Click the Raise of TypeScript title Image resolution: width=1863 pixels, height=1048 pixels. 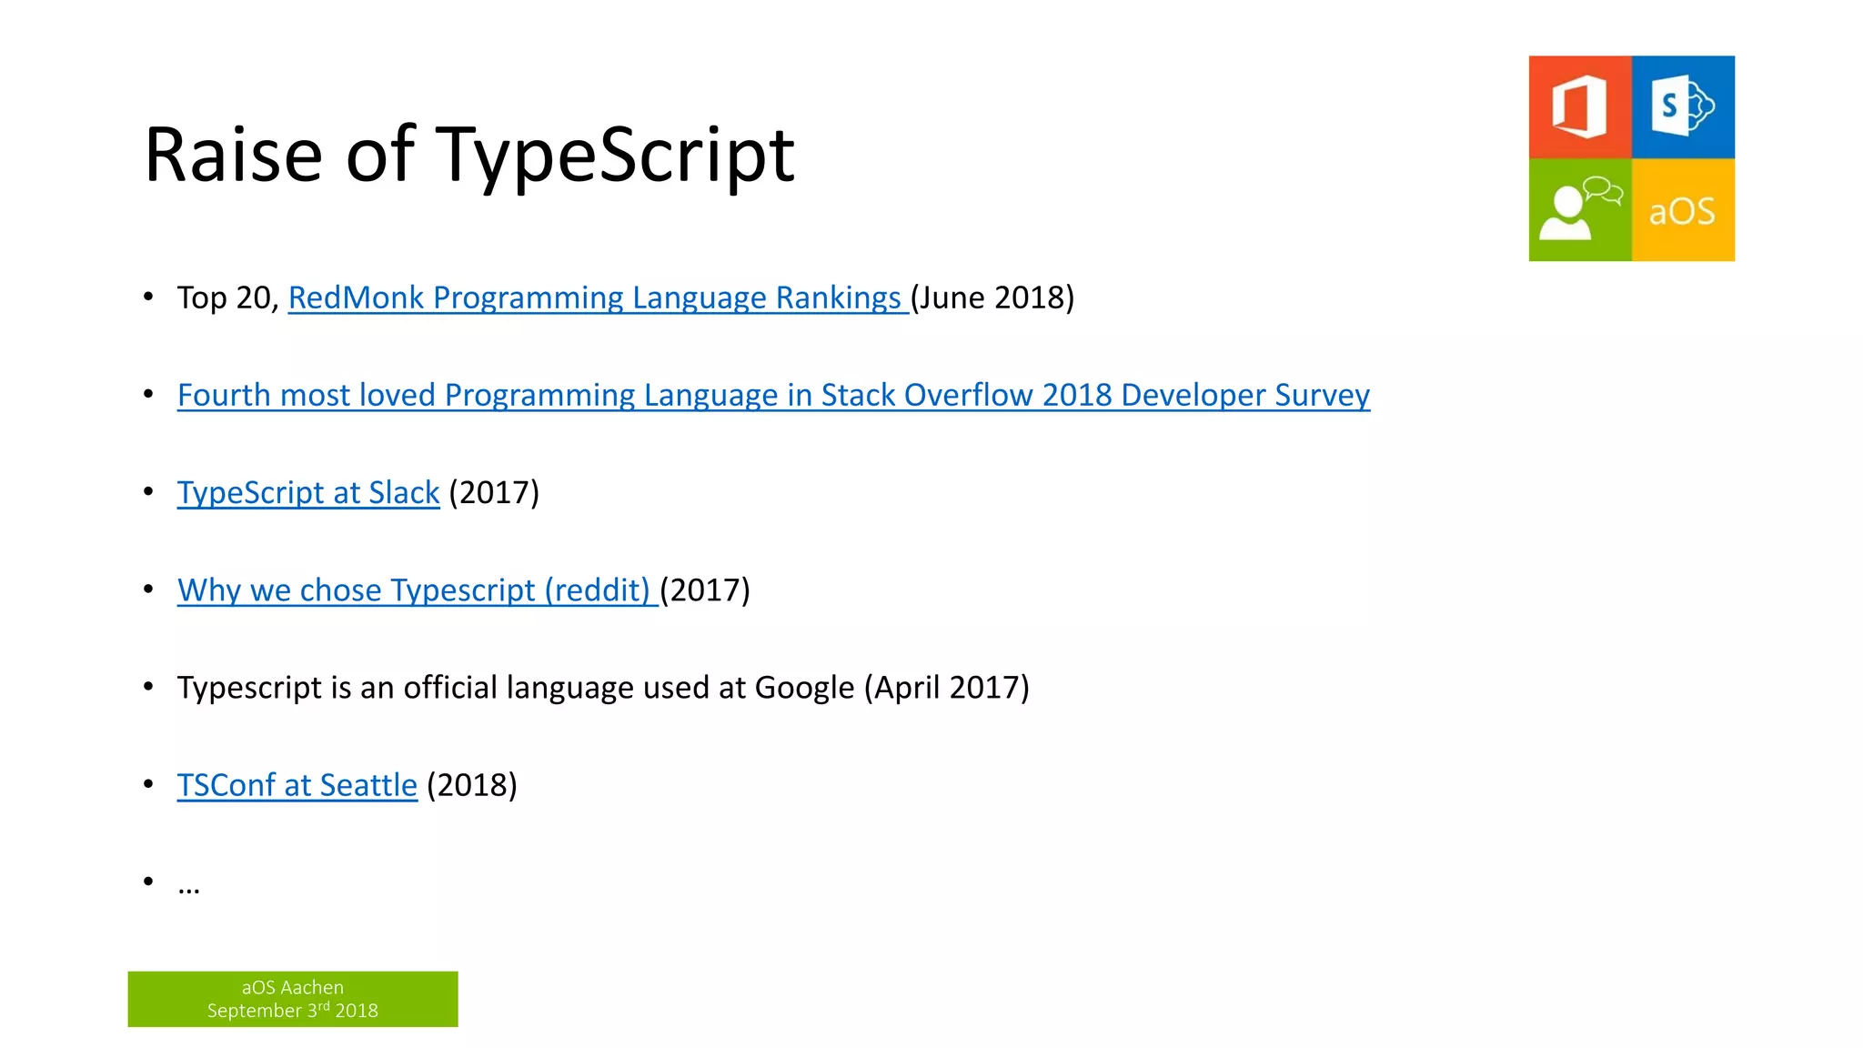pos(469,155)
